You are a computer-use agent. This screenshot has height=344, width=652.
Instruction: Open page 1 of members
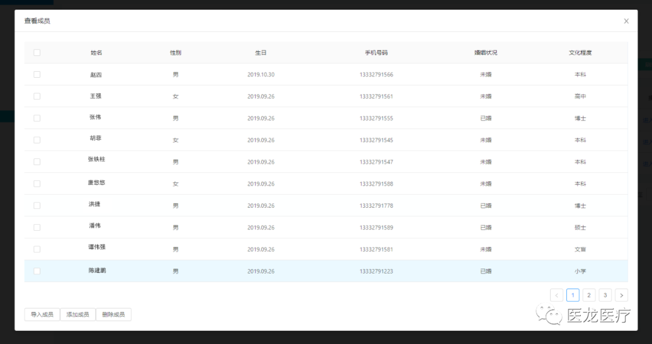click(572, 295)
